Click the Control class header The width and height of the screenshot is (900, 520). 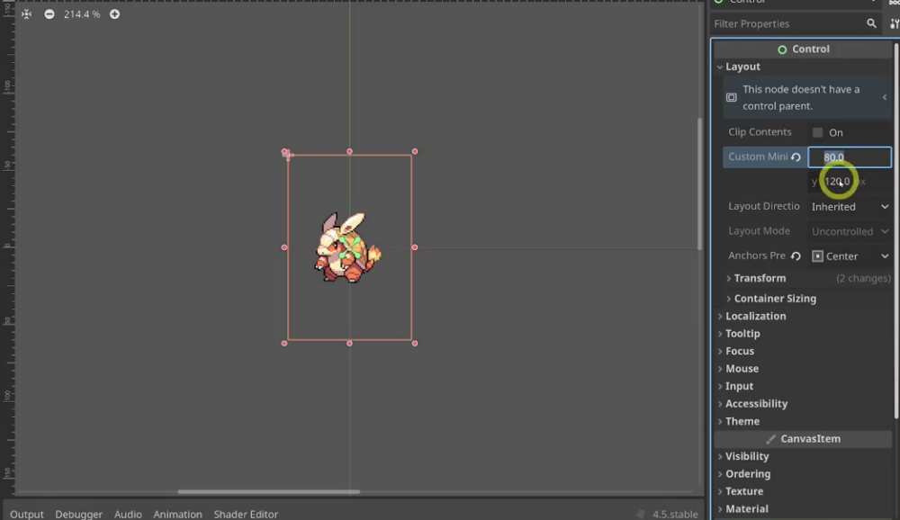tap(803, 49)
